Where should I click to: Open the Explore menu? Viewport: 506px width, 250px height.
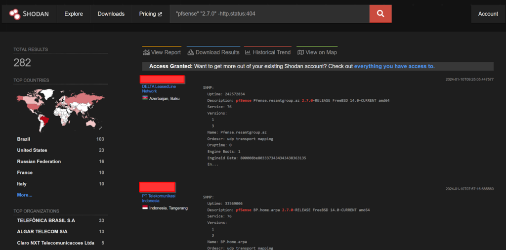click(x=74, y=14)
